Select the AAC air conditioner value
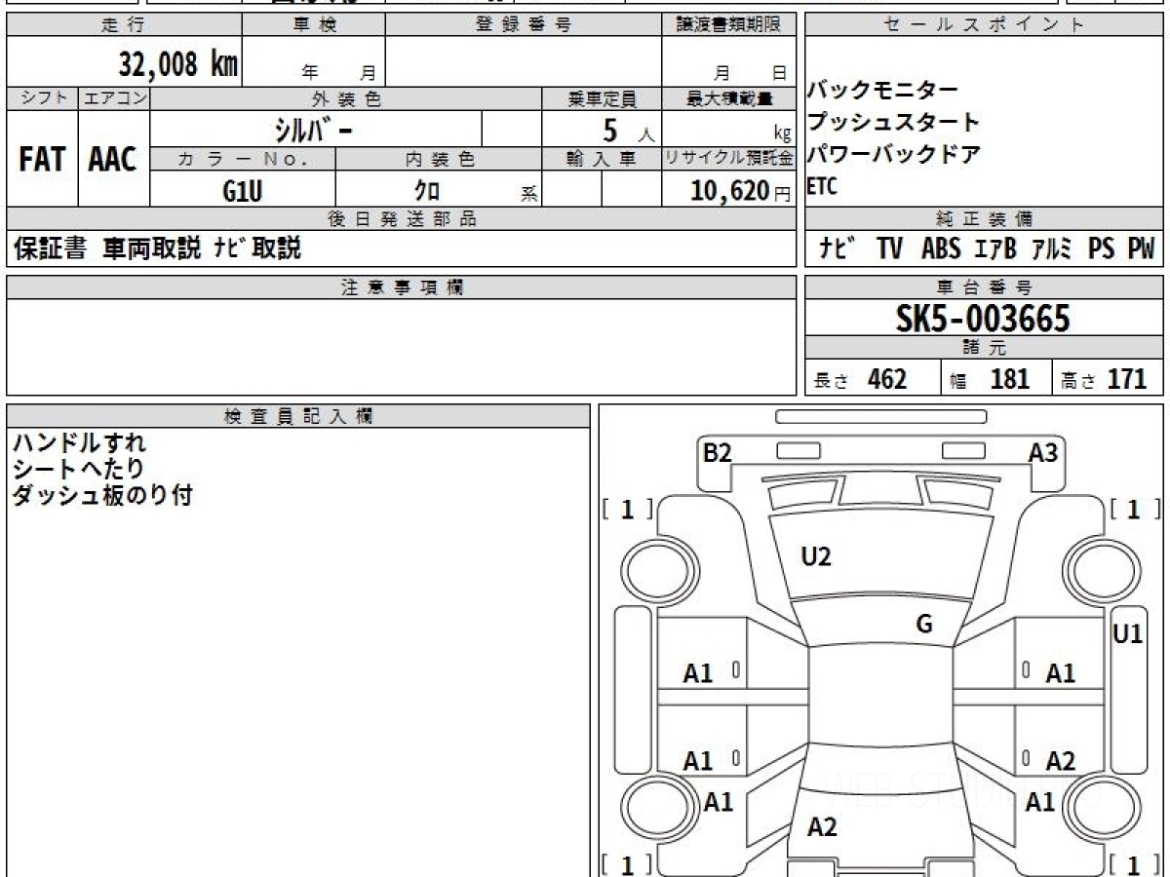 pos(113,159)
